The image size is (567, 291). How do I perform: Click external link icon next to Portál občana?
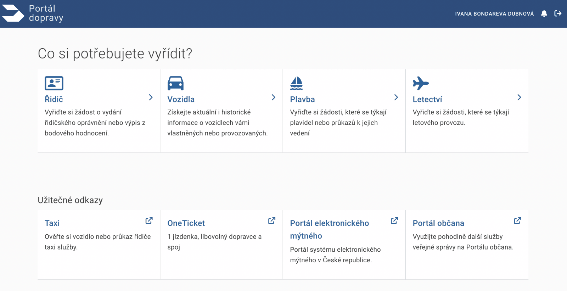coord(517,220)
